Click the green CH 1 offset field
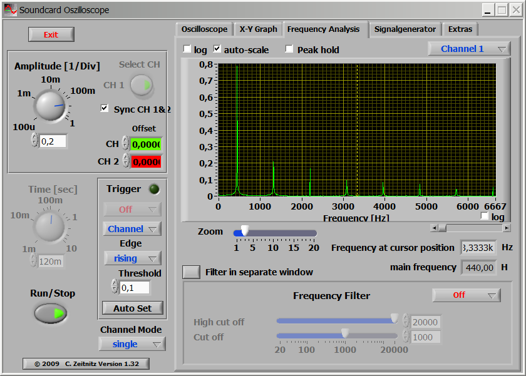The image size is (526, 376). 147,145
